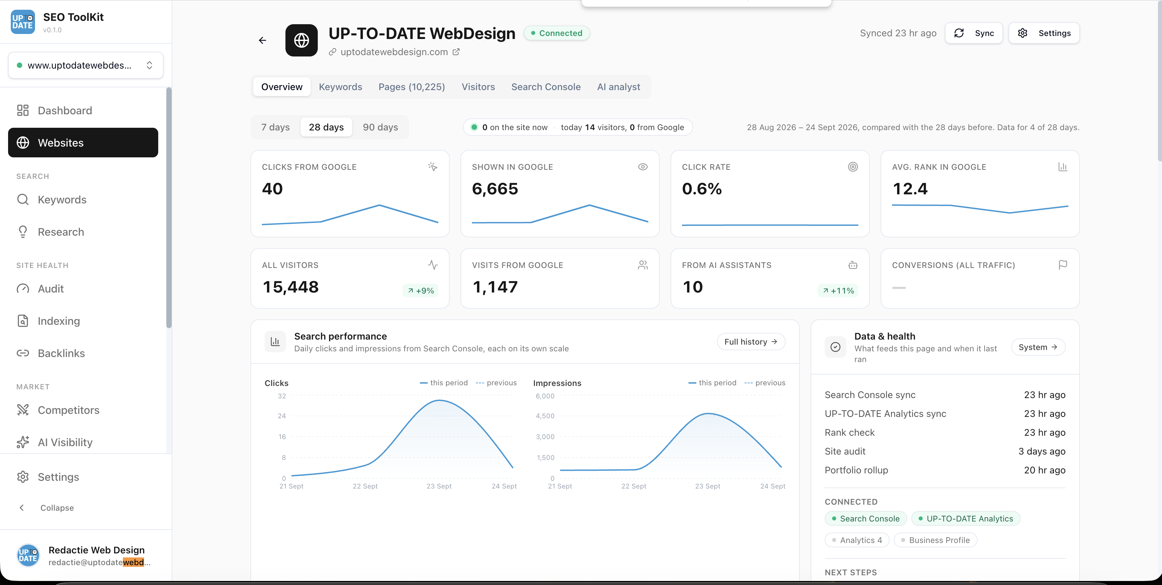Click the Redactie Web Design avatar
This screenshot has width=1162, height=585.
point(28,555)
